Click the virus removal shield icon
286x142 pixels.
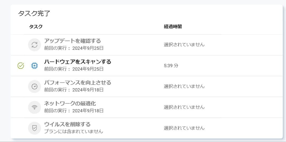tap(34, 128)
